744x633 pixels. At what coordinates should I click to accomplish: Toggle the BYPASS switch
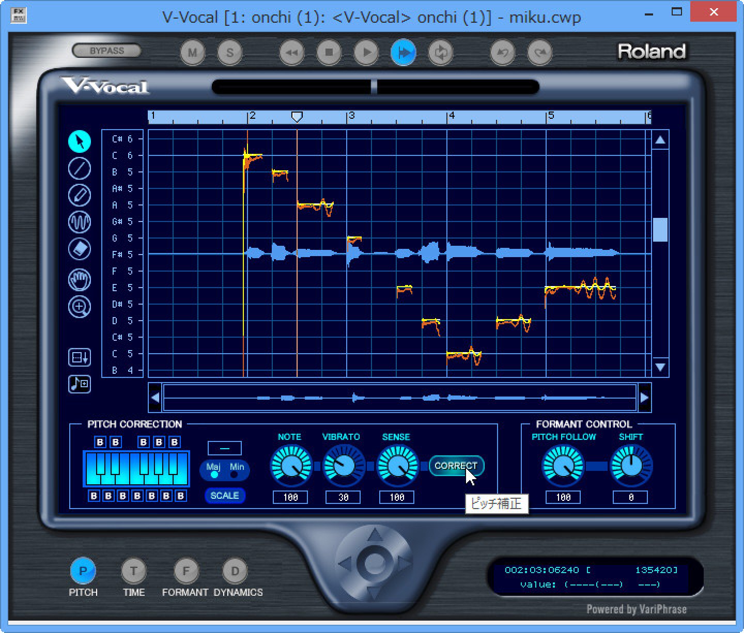[x=107, y=51]
